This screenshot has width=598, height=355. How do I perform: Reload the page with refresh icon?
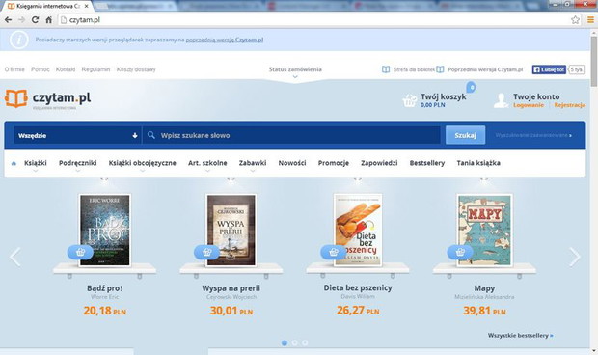coord(35,20)
